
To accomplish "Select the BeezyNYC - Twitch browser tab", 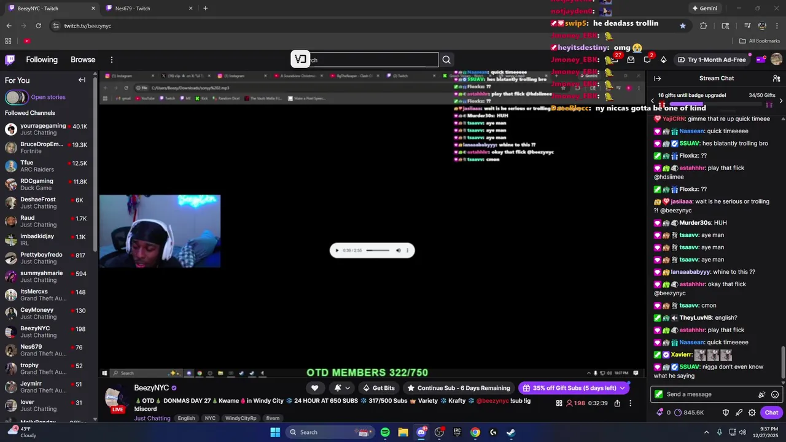I will [x=52, y=9].
